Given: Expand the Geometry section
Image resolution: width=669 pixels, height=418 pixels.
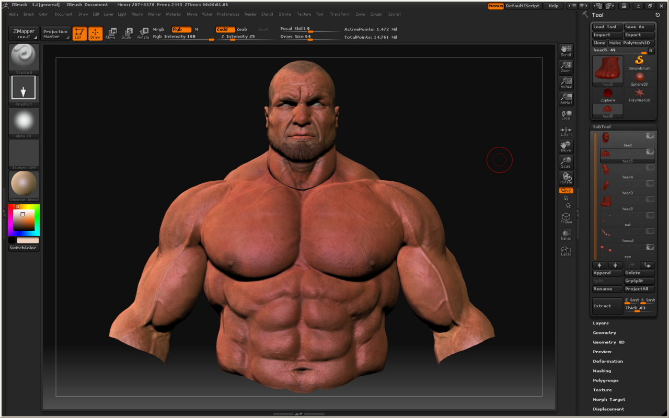Looking at the screenshot, I should pos(604,332).
